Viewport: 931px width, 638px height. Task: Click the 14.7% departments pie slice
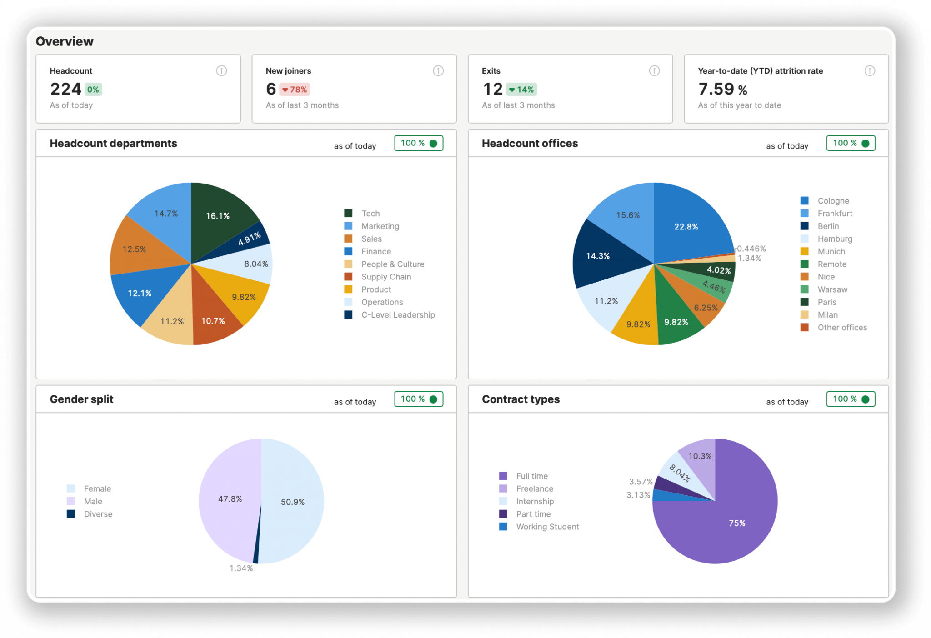[166, 213]
